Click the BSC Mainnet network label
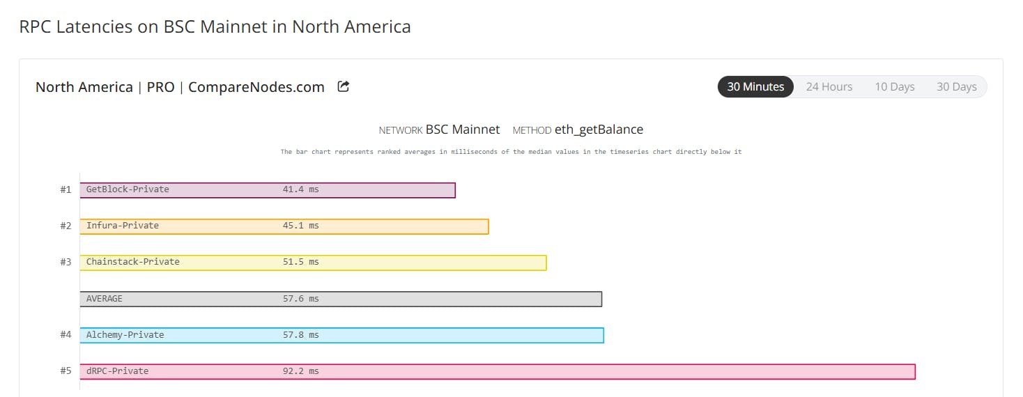The height and width of the screenshot is (397, 1023). point(463,130)
